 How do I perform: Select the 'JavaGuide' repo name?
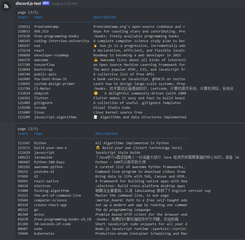[43, 157]
